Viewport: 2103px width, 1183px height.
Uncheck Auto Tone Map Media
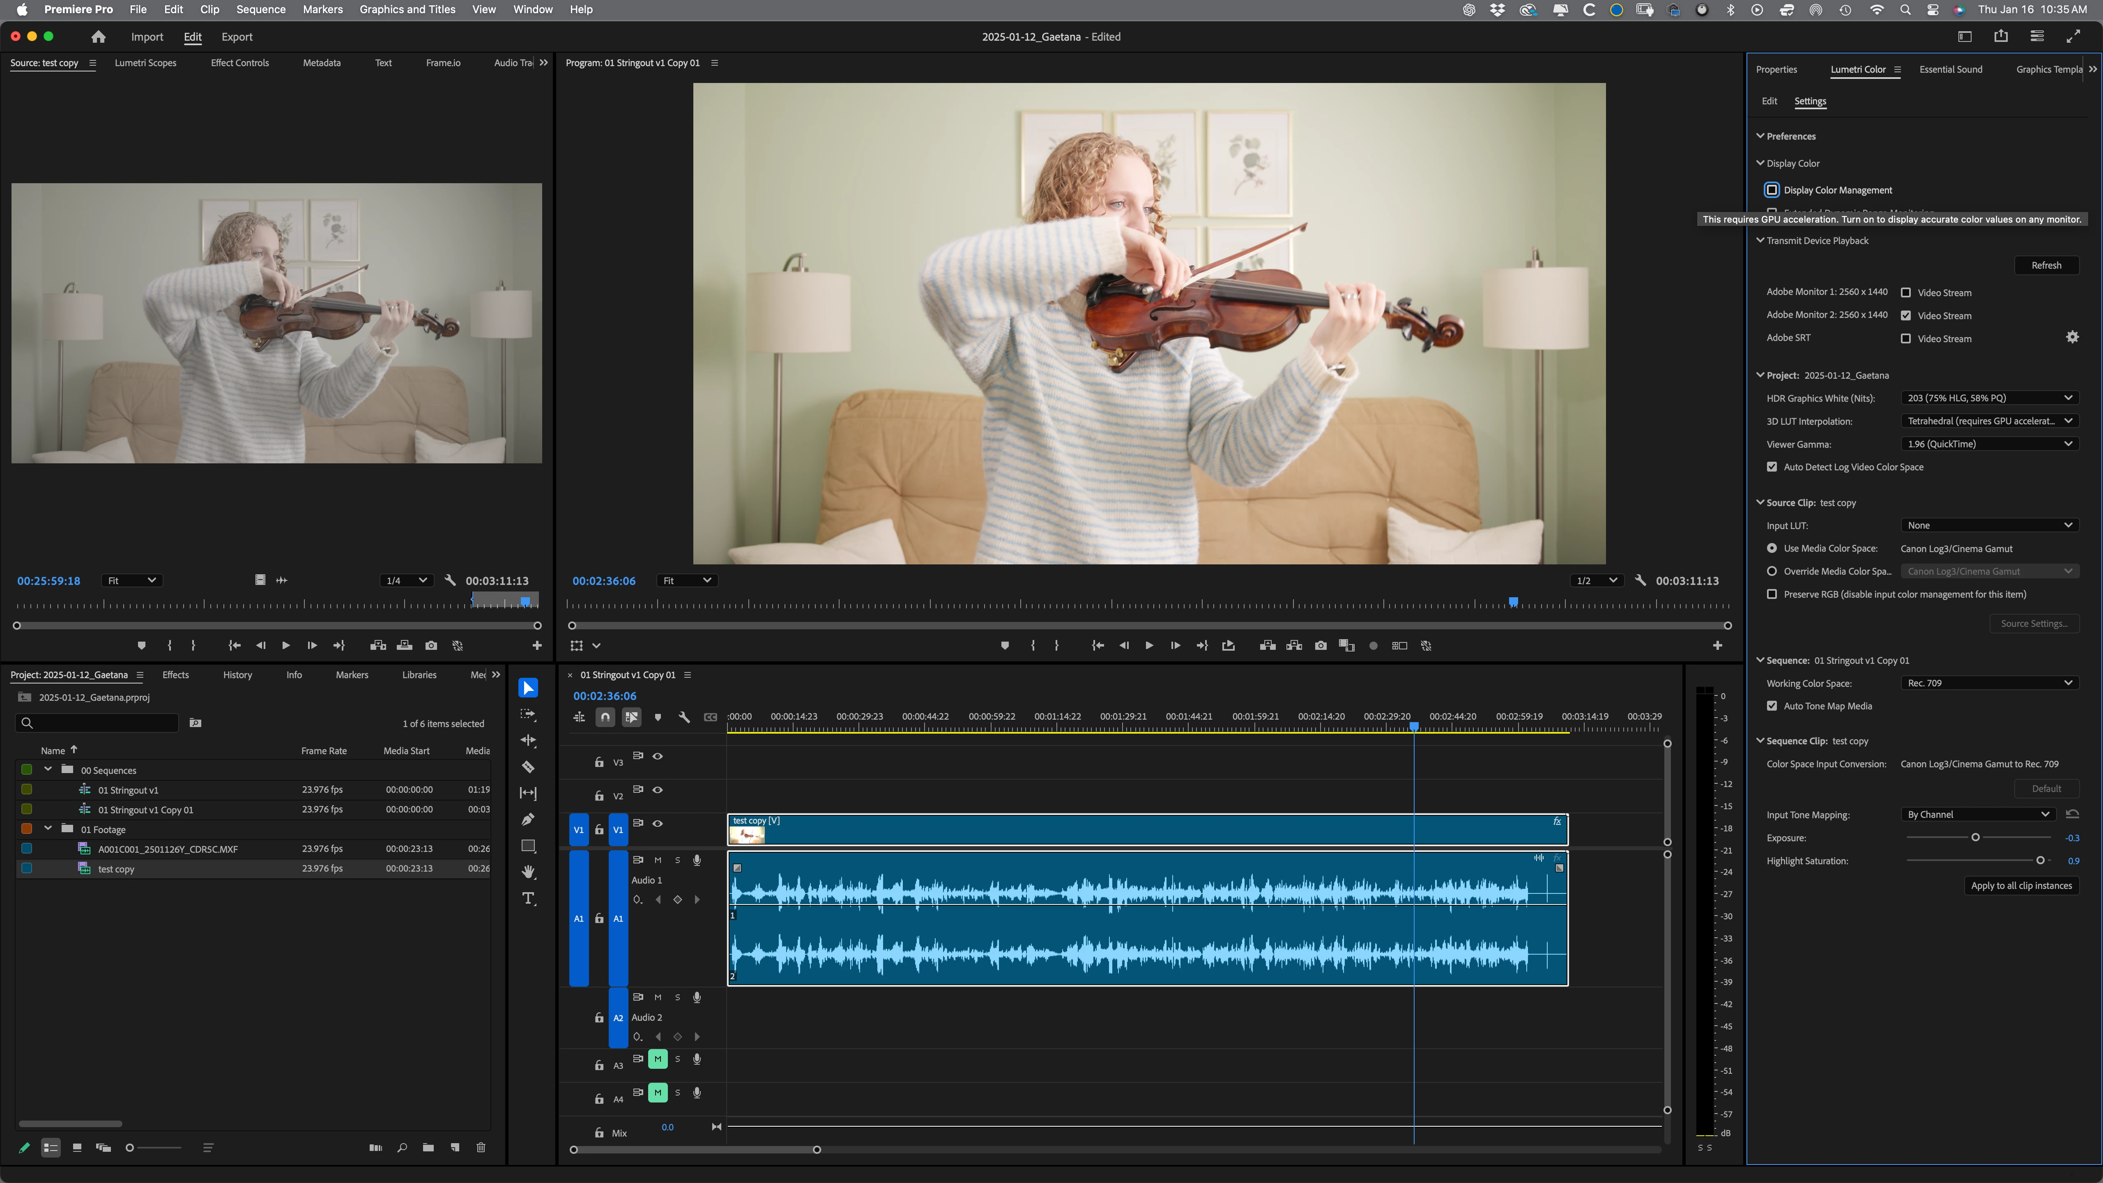click(x=1772, y=706)
